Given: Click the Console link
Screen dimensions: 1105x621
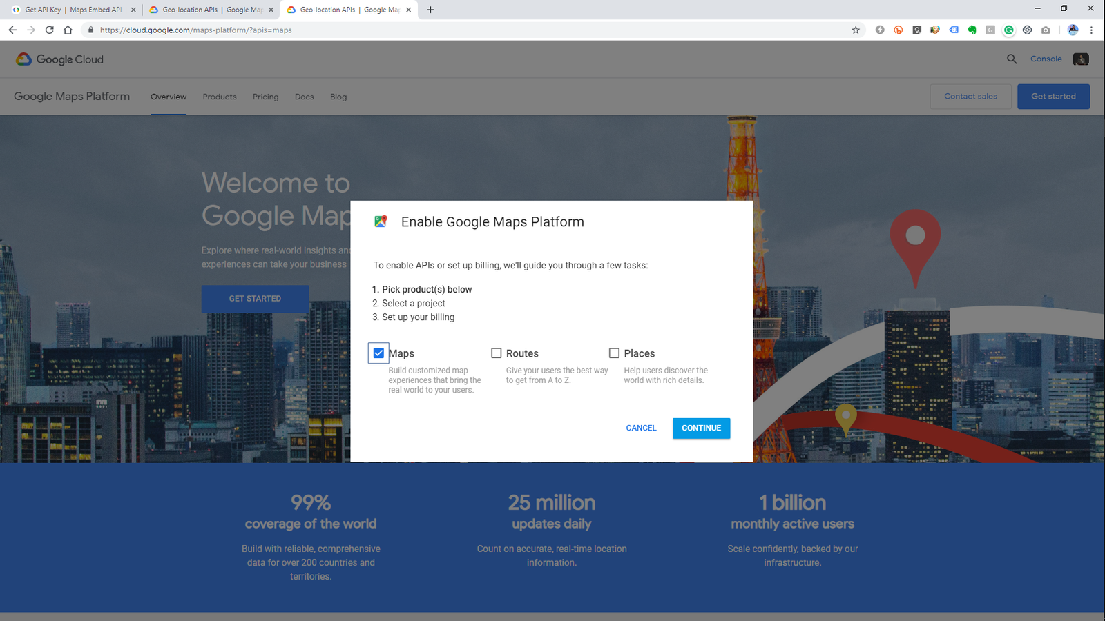Looking at the screenshot, I should click(x=1046, y=59).
